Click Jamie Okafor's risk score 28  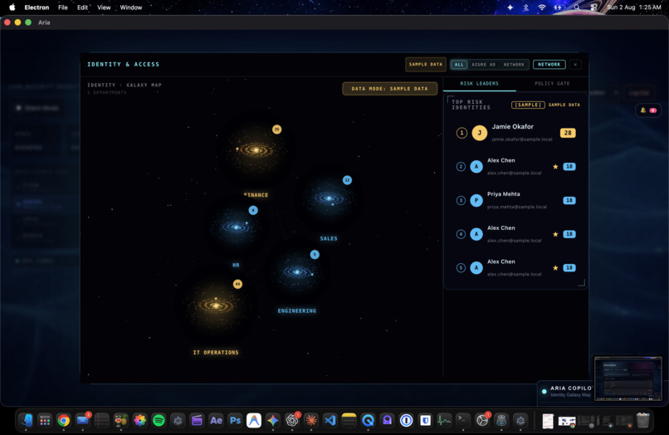point(568,133)
